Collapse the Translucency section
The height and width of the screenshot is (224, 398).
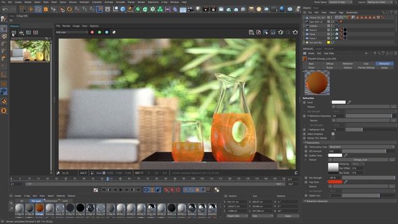point(305,142)
